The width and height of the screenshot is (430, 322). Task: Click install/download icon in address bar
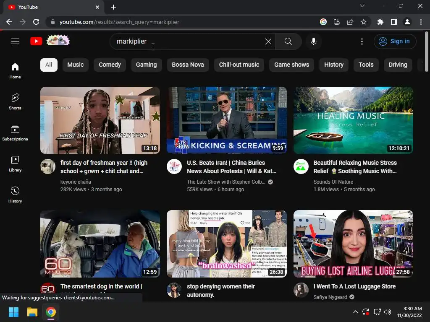click(x=337, y=22)
